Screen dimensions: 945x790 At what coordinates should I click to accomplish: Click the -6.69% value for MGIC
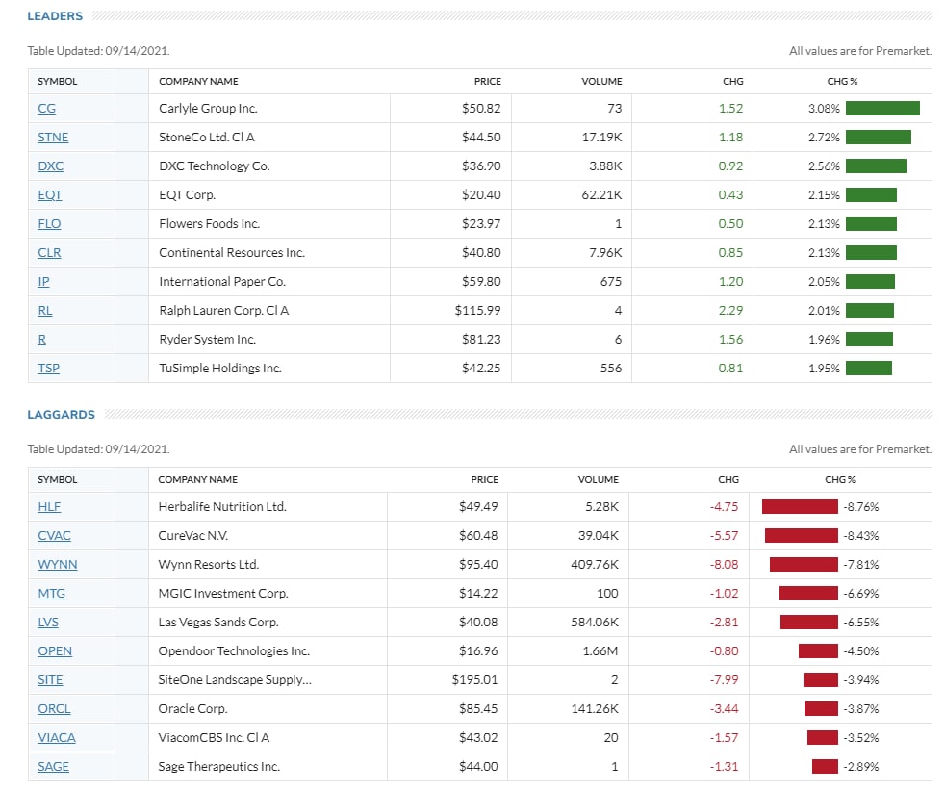point(860,594)
